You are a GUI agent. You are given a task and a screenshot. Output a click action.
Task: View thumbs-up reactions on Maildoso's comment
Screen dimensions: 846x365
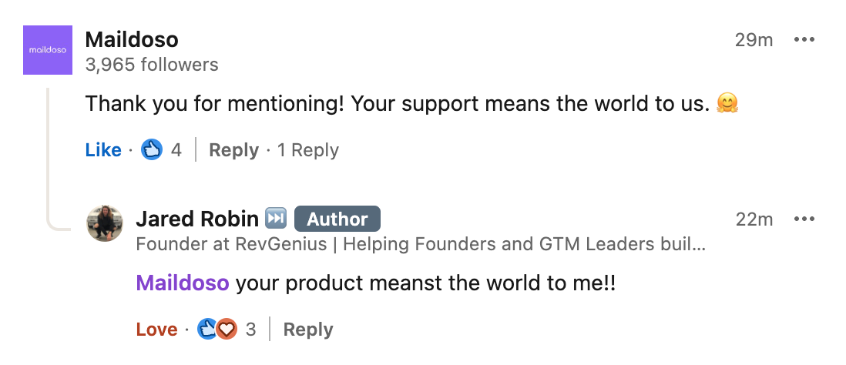(x=152, y=149)
